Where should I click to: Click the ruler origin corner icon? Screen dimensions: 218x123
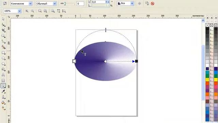[9, 17]
